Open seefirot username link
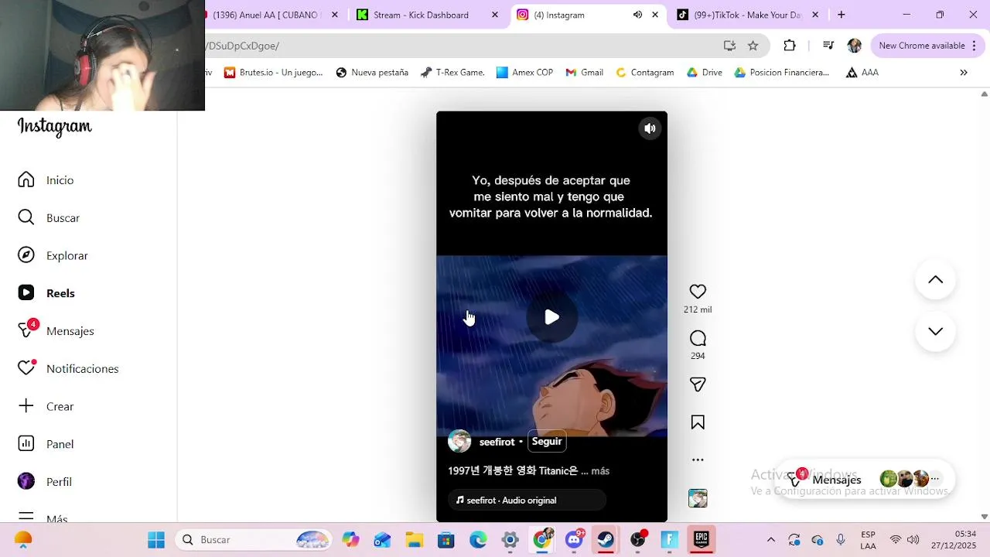Image resolution: width=990 pixels, height=557 pixels. [x=497, y=442]
